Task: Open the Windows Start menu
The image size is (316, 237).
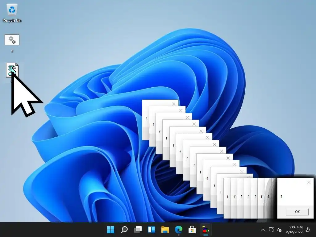Action: point(111,230)
